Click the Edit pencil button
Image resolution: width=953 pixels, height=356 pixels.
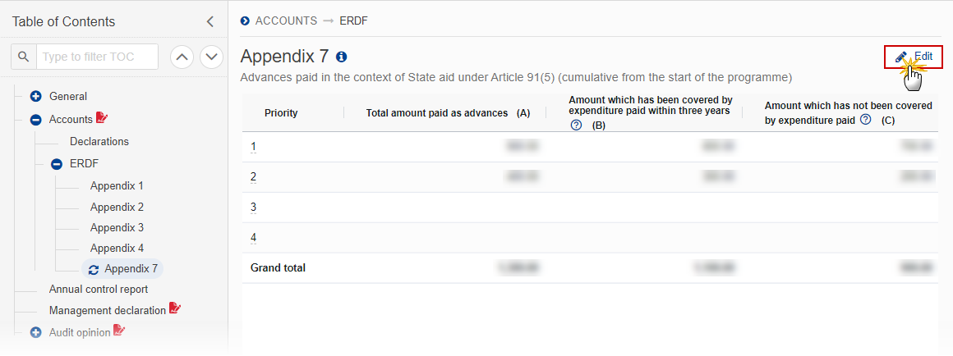(x=914, y=57)
